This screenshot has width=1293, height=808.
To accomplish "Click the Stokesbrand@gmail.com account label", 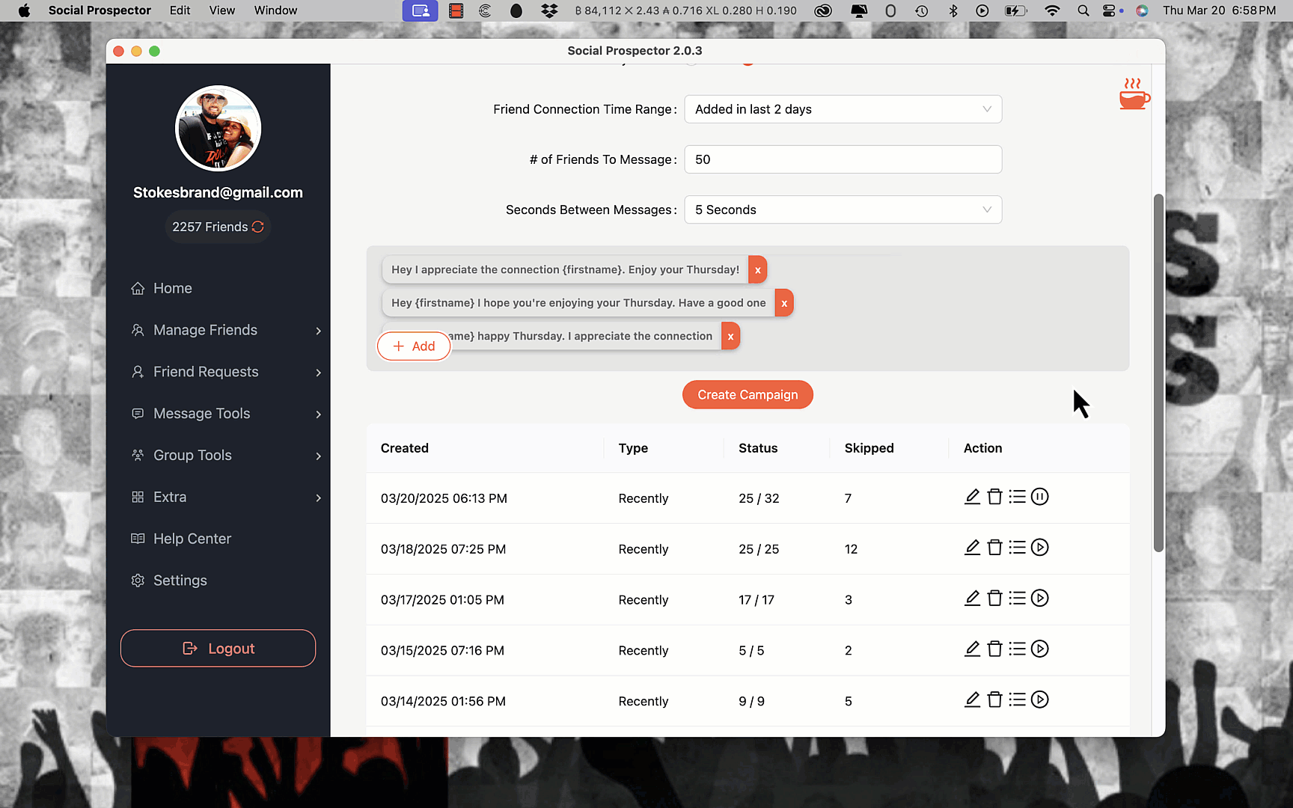I will (218, 193).
